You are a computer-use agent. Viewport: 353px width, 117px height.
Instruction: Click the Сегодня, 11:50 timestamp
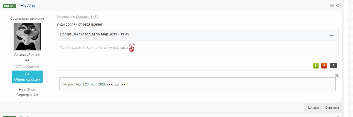coord(87,17)
